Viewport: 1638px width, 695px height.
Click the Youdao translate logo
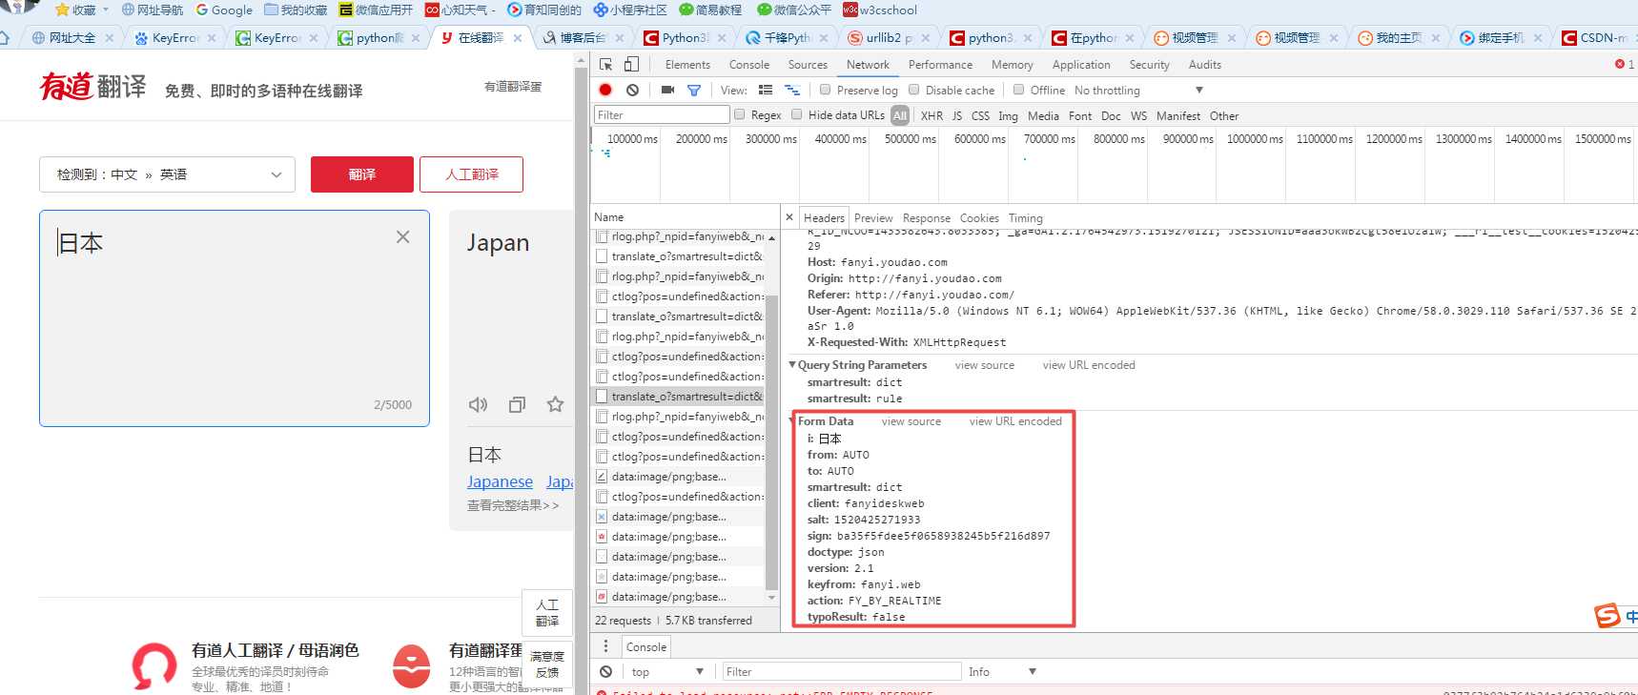(x=93, y=87)
